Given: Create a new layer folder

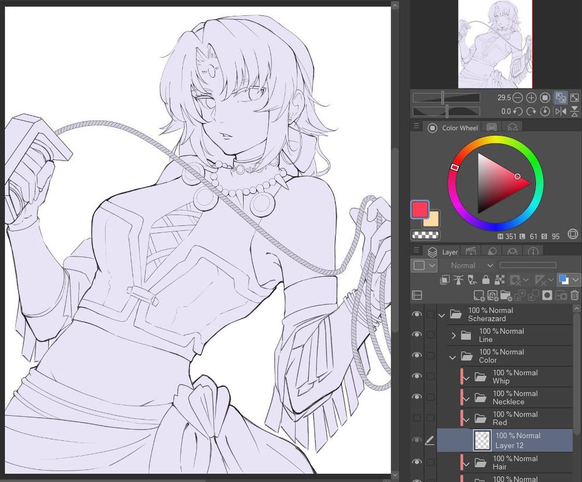Looking at the screenshot, I should 506,295.
